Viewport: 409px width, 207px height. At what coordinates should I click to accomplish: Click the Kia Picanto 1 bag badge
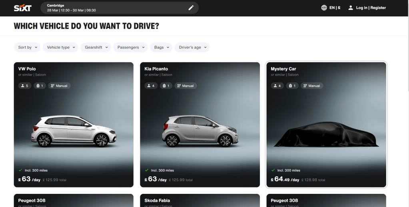point(166,86)
